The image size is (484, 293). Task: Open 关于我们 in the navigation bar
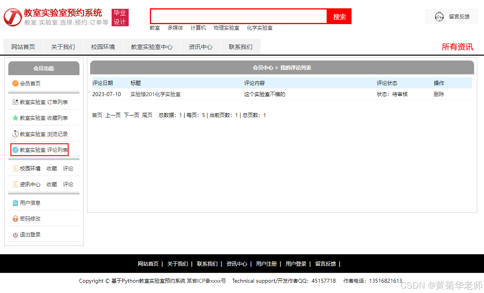(63, 47)
